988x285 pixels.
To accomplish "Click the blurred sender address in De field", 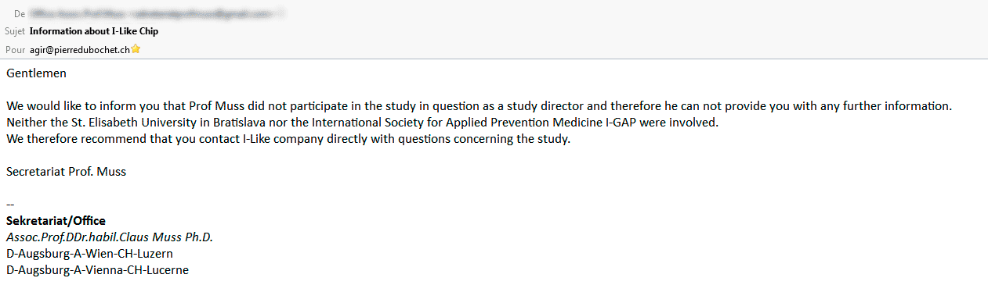I will (157, 14).
